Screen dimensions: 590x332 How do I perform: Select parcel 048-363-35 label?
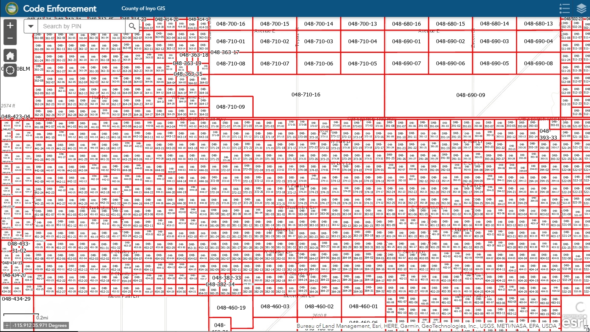tap(188, 74)
